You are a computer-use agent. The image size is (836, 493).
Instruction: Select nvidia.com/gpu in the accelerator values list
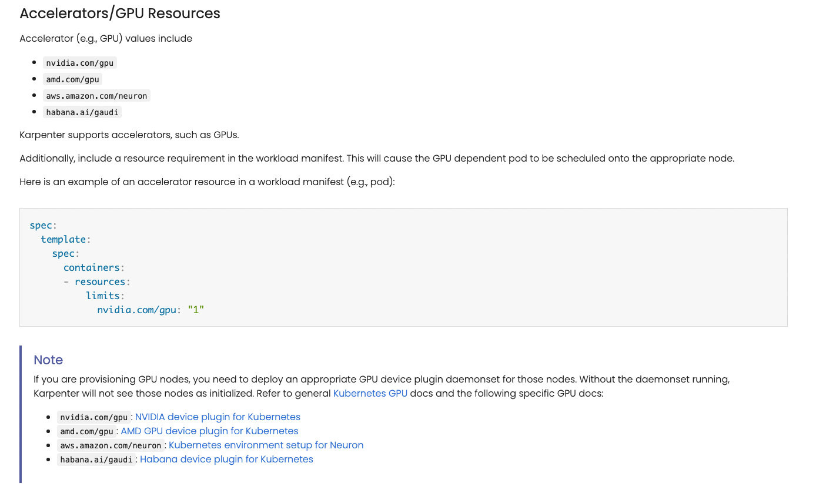click(80, 63)
